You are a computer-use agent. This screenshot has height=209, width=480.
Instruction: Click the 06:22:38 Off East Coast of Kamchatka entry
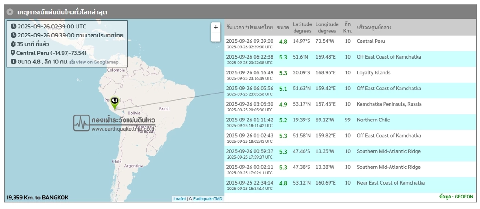pyautogui.click(x=350, y=59)
